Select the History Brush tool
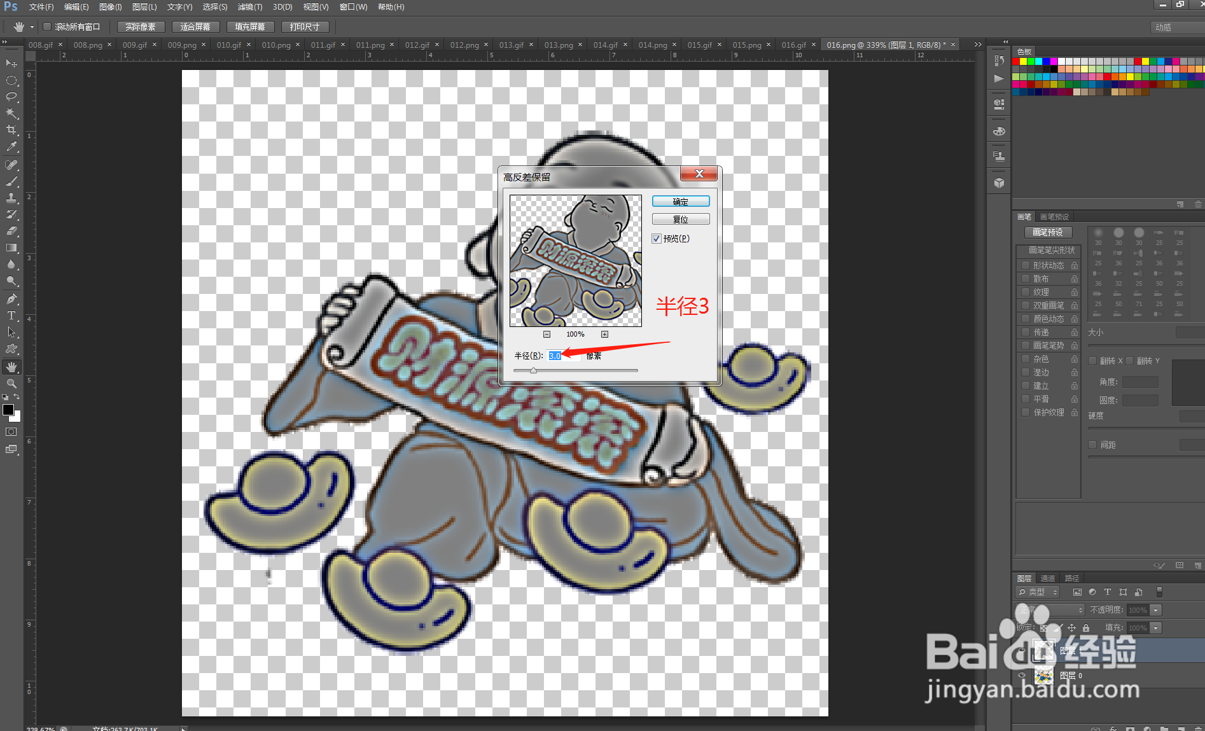The height and width of the screenshot is (731, 1205). tap(11, 214)
